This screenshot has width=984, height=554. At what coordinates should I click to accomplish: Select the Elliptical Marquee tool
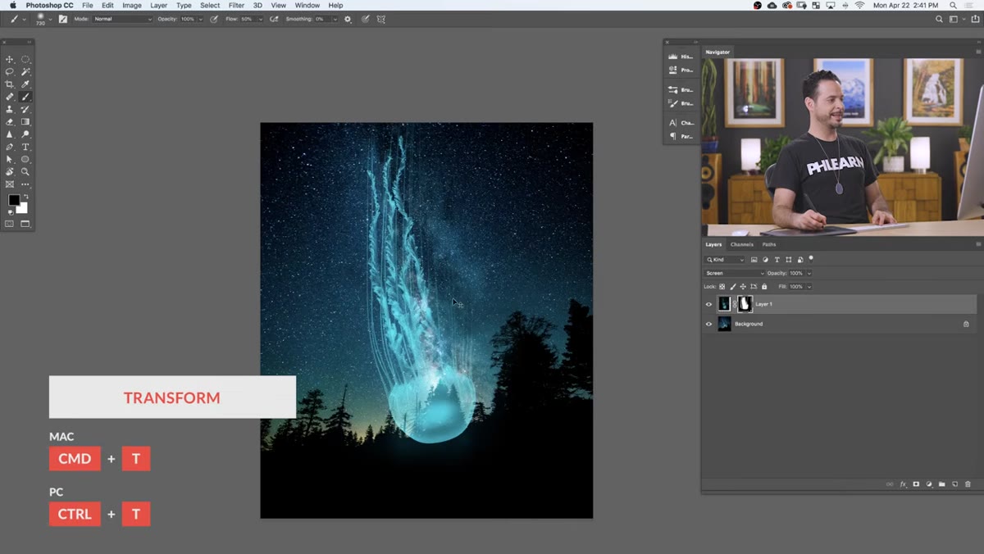tap(25, 59)
